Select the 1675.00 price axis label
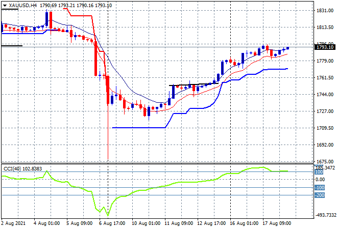Image resolution: width=337 pixels, height=229 pixels. point(325,161)
